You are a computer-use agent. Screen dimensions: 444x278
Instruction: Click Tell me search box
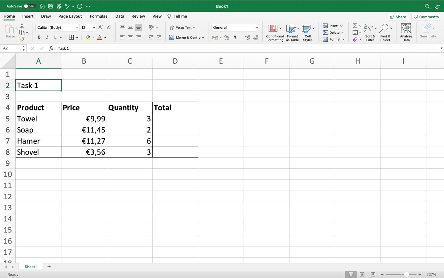pyautogui.click(x=177, y=16)
